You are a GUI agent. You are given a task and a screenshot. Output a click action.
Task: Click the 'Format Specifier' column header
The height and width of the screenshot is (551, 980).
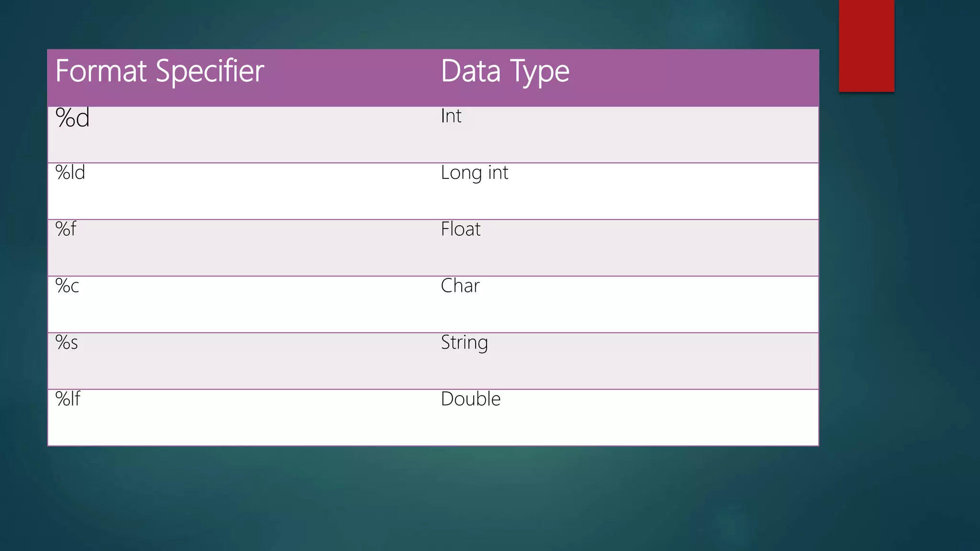[159, 71]
